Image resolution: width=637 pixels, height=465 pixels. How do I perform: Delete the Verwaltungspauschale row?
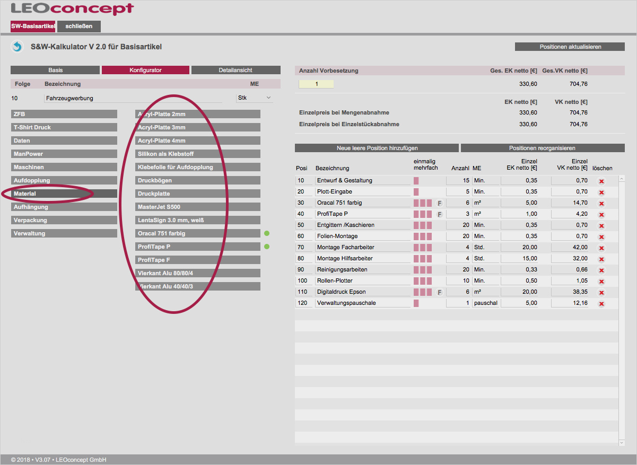tap(601, 304)
